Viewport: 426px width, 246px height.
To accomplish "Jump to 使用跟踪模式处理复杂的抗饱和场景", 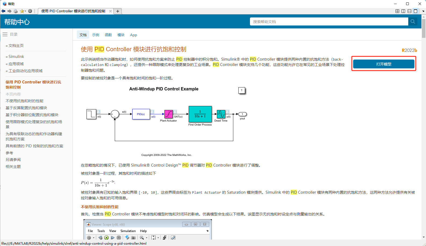I will point(34,124).
